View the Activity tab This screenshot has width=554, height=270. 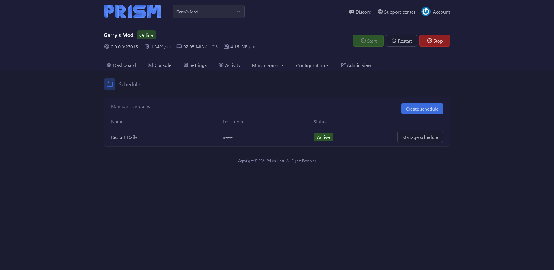point(229,65)
